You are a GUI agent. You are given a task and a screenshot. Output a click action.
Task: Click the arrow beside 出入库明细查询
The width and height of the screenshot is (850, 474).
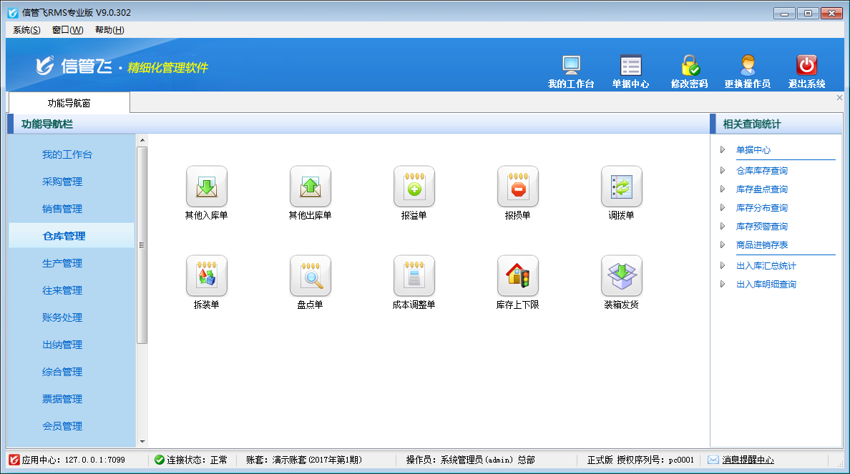[723, 284]
